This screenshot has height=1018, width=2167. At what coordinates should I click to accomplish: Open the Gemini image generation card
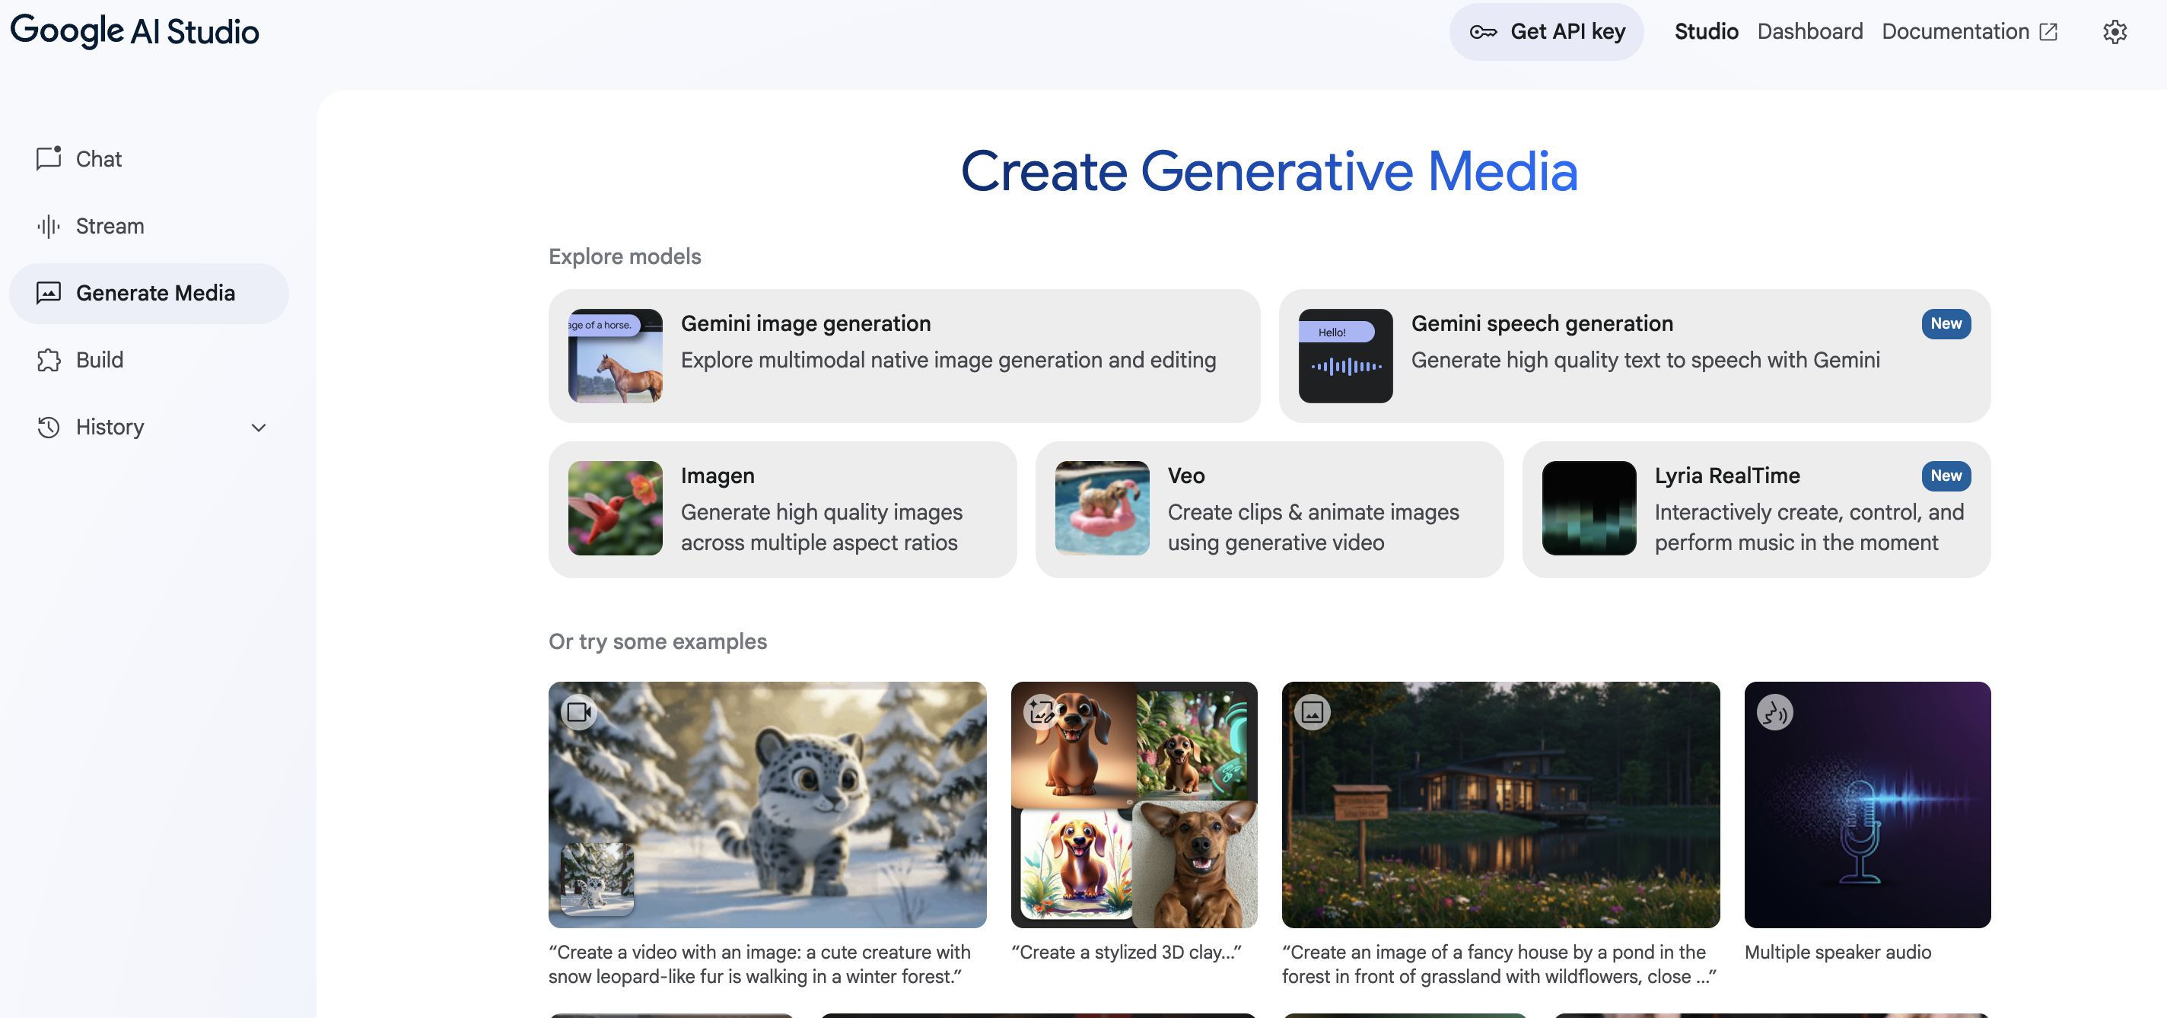pyautogui.click(x=903, y=355)
